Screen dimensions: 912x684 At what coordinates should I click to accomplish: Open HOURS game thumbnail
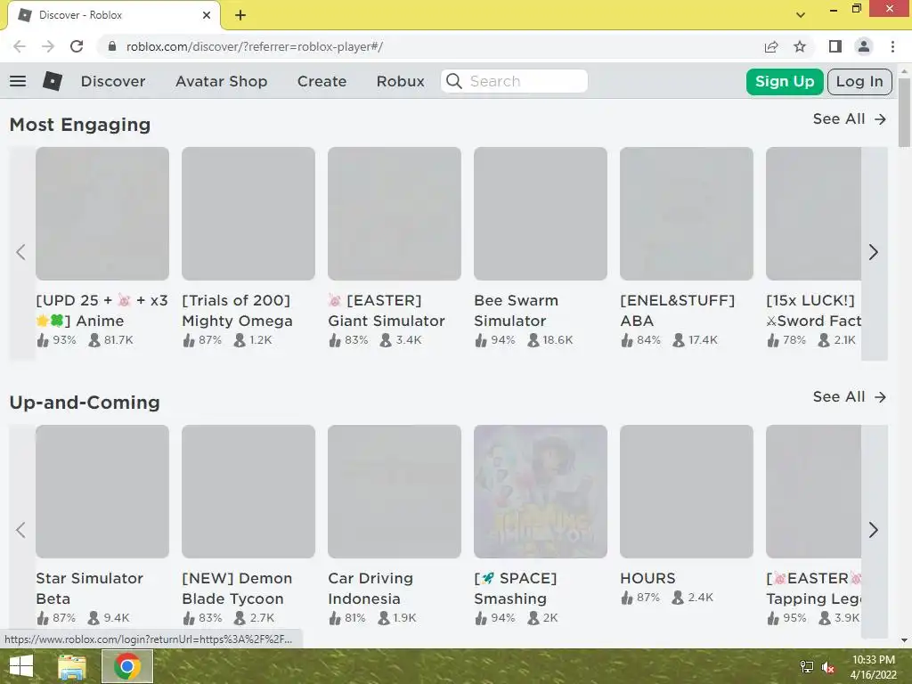click(687, 492)
